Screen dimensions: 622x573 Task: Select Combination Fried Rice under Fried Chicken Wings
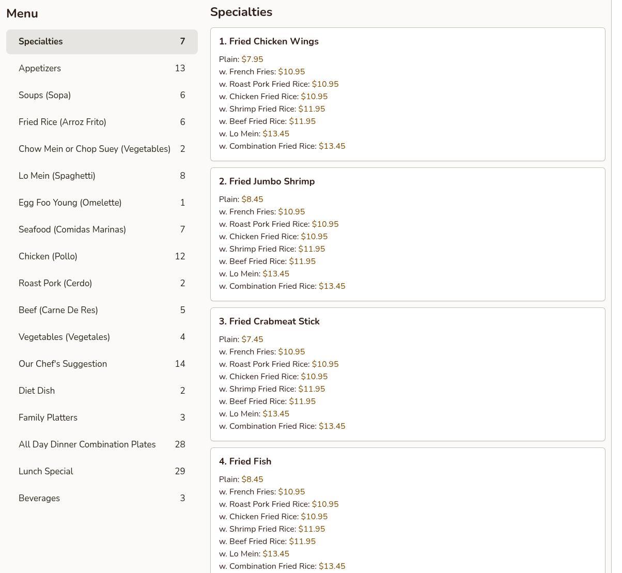[282, 146]
